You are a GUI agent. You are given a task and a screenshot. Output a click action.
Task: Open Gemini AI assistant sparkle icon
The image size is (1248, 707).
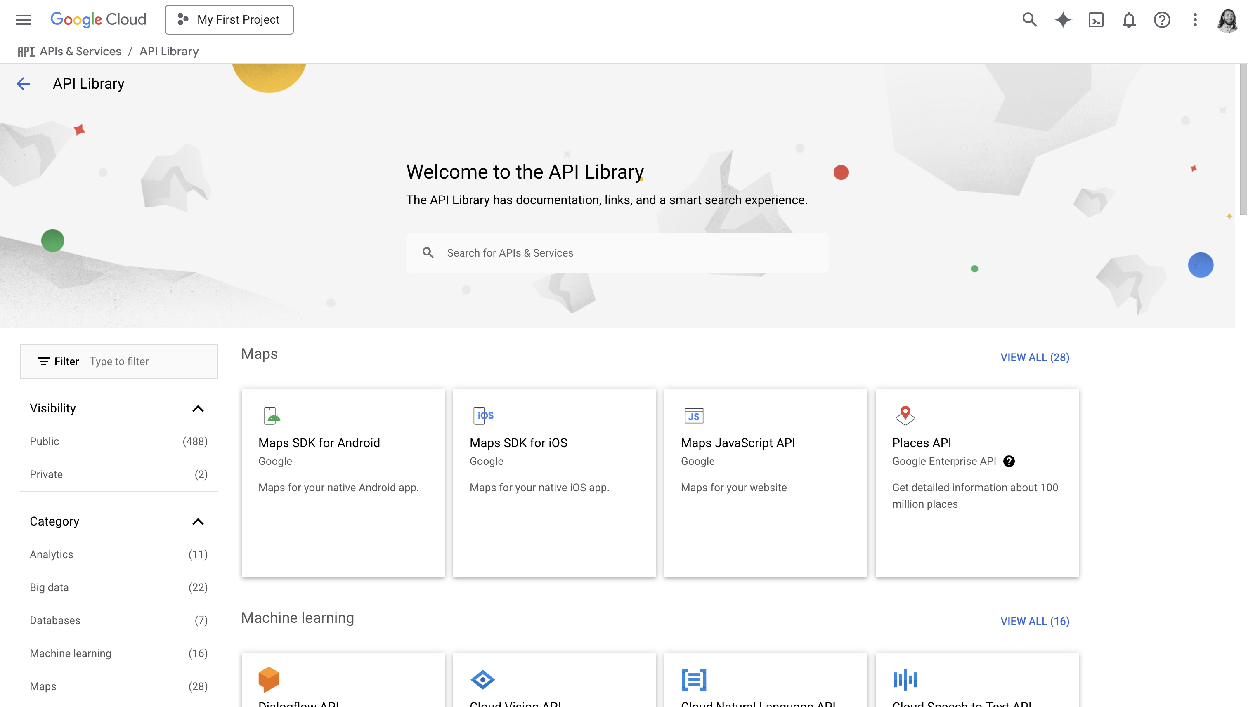[x=1062, y=19]
